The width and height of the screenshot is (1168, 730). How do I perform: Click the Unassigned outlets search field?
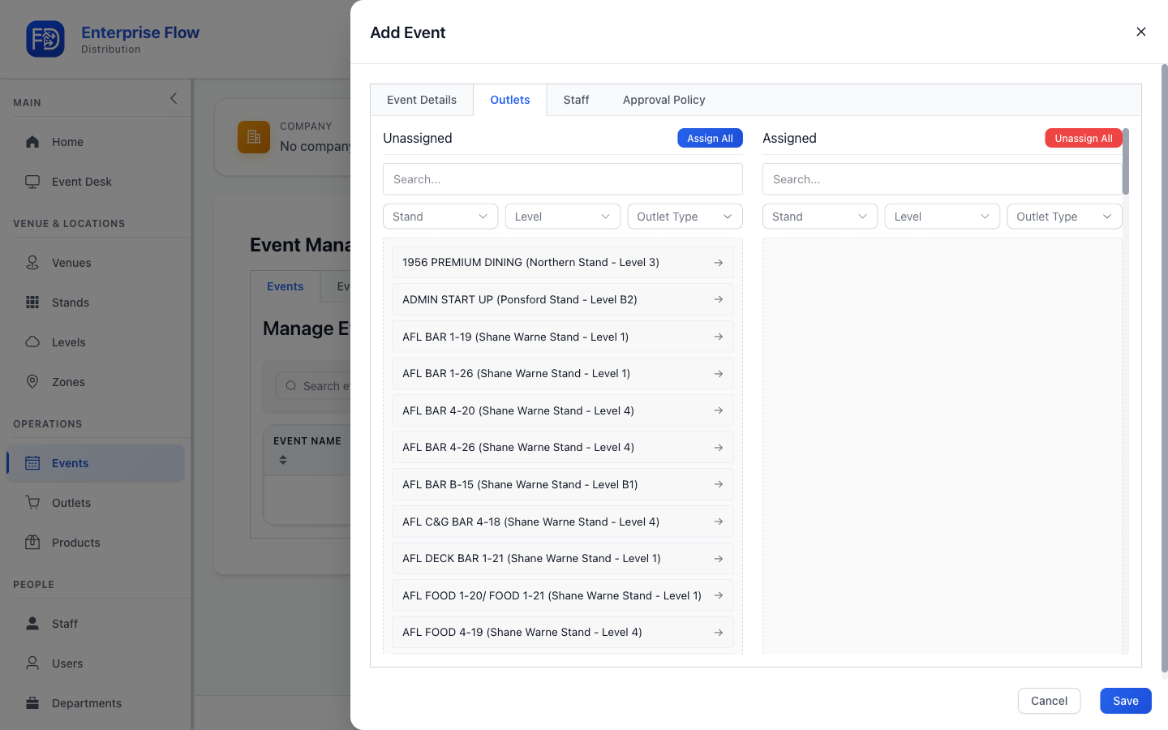563,179
